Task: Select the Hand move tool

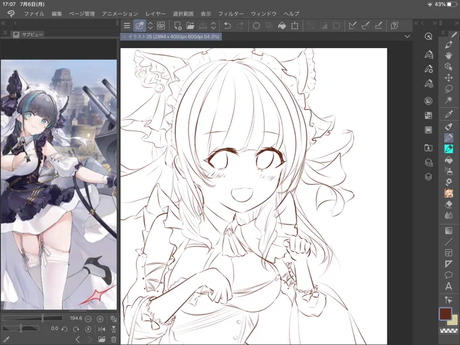Action: (x=448, y=55)
